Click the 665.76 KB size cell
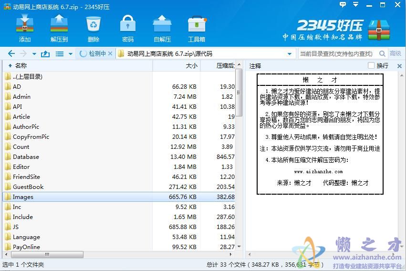Viewport: 406px width, 271px height. coord(182,197)
